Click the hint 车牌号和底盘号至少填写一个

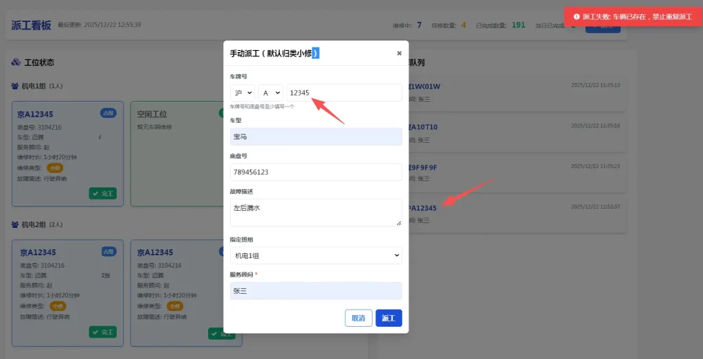pos(262,106)
